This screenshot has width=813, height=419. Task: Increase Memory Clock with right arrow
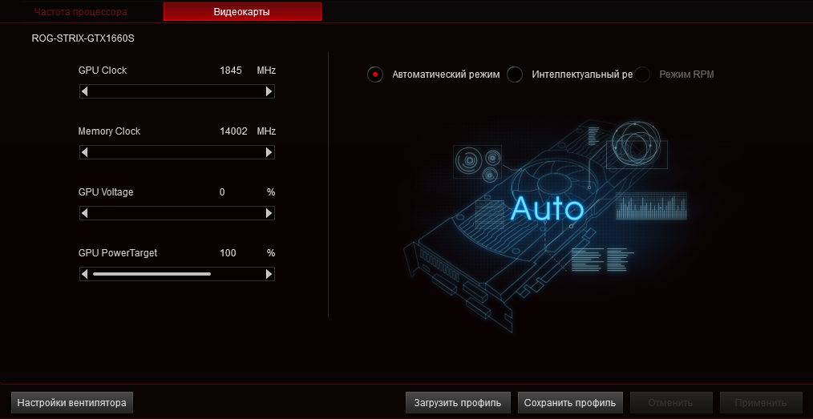tap(269, 152)
